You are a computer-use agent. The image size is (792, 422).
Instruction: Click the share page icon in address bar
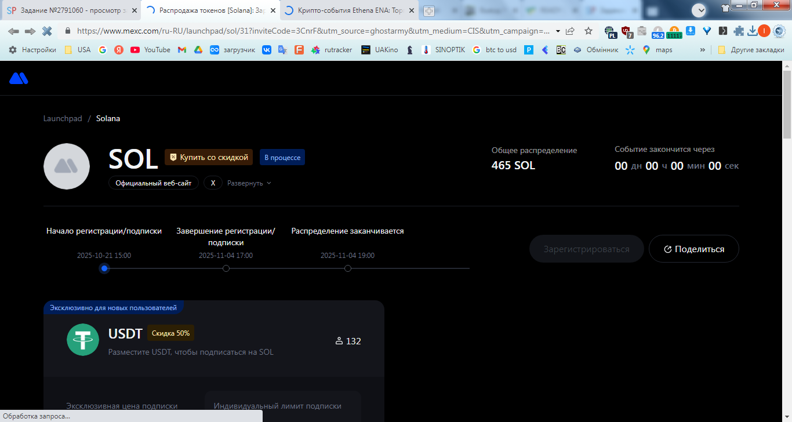coord(571,31)
